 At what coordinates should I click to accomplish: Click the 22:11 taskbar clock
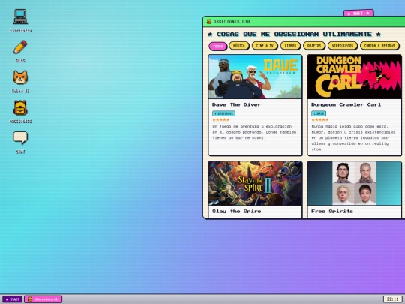pos(392,299)
